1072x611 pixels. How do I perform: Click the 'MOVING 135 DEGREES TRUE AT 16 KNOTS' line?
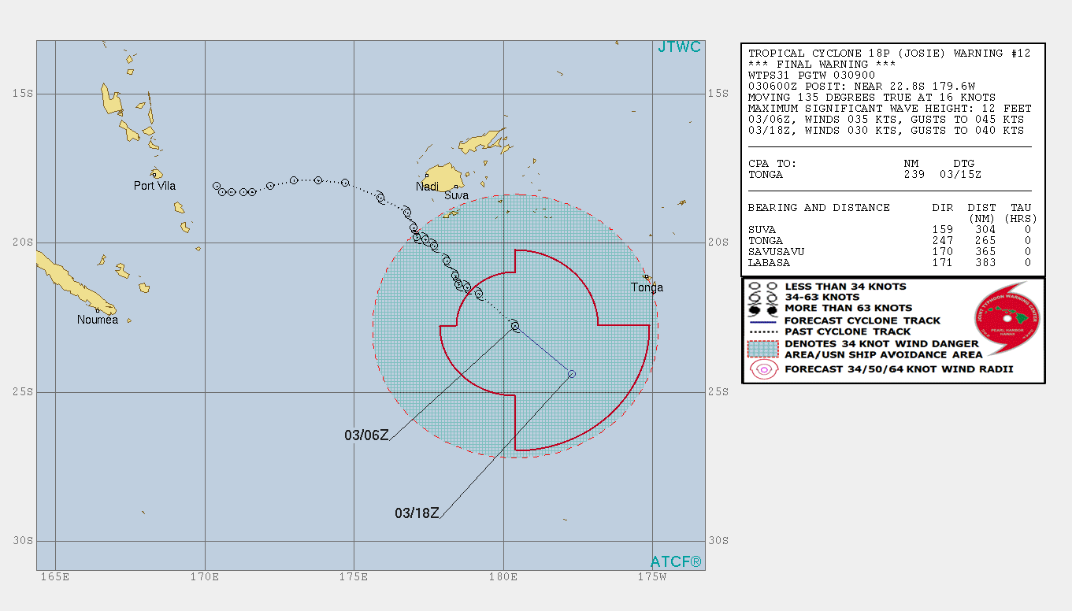point(872,98)
